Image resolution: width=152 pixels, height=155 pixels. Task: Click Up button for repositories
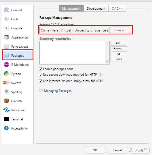tap(119, 54)
